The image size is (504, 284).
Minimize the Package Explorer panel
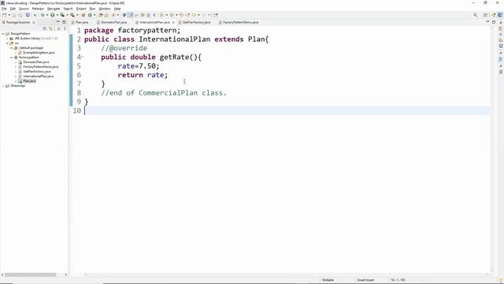58,22
